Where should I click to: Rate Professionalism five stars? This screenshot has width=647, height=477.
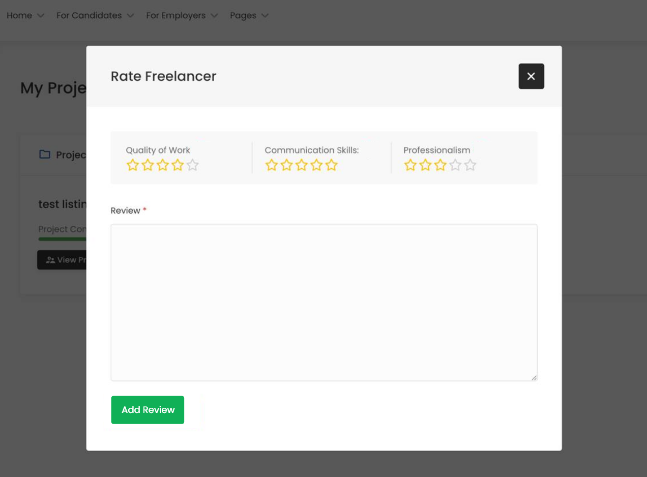tap(470, 165)
